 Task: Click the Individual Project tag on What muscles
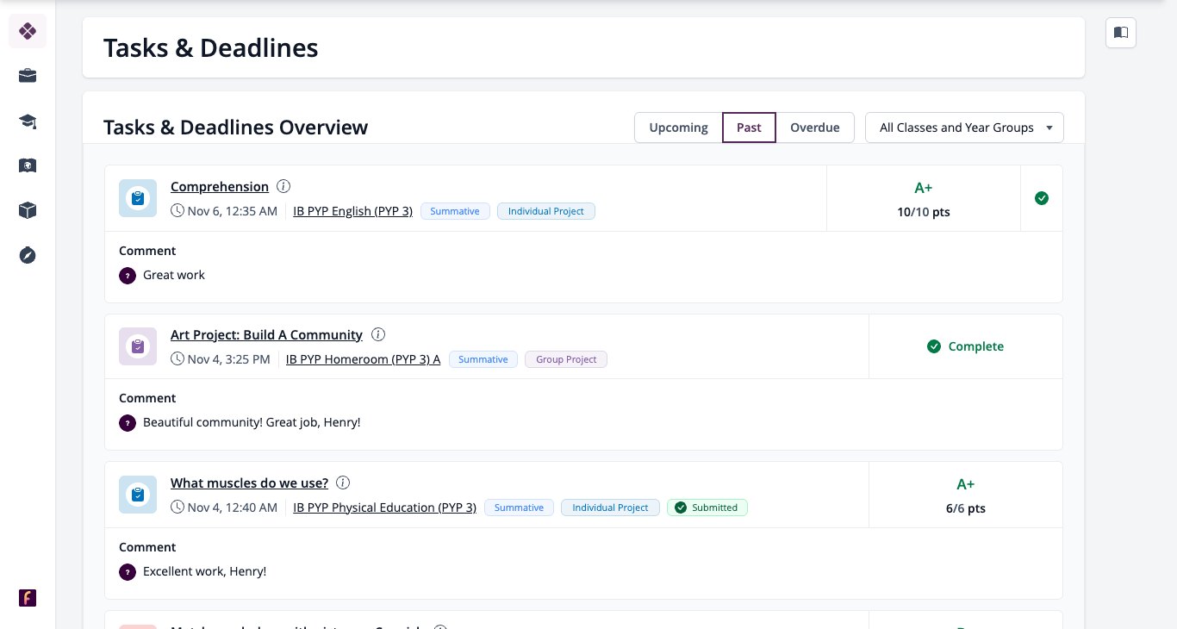610,508
